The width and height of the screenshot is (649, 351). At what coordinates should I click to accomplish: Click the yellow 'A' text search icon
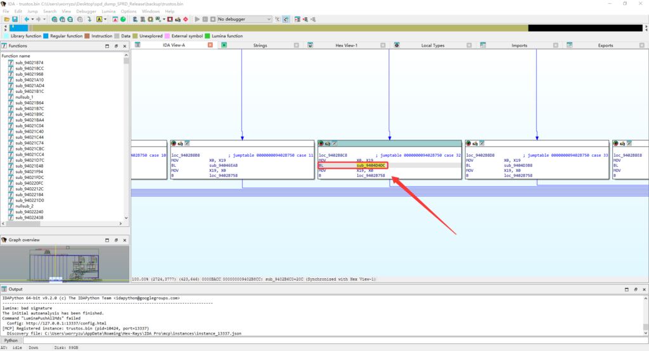(100, 20)
